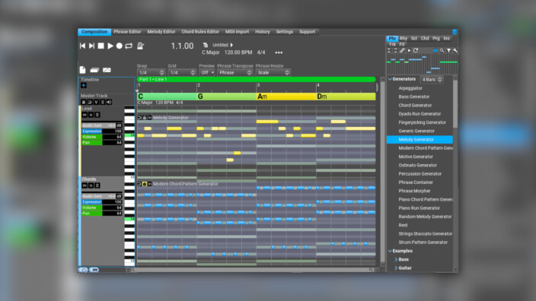
Task: Click the pencil edit icon in the browser toolbar
Action: pos(402,50)
